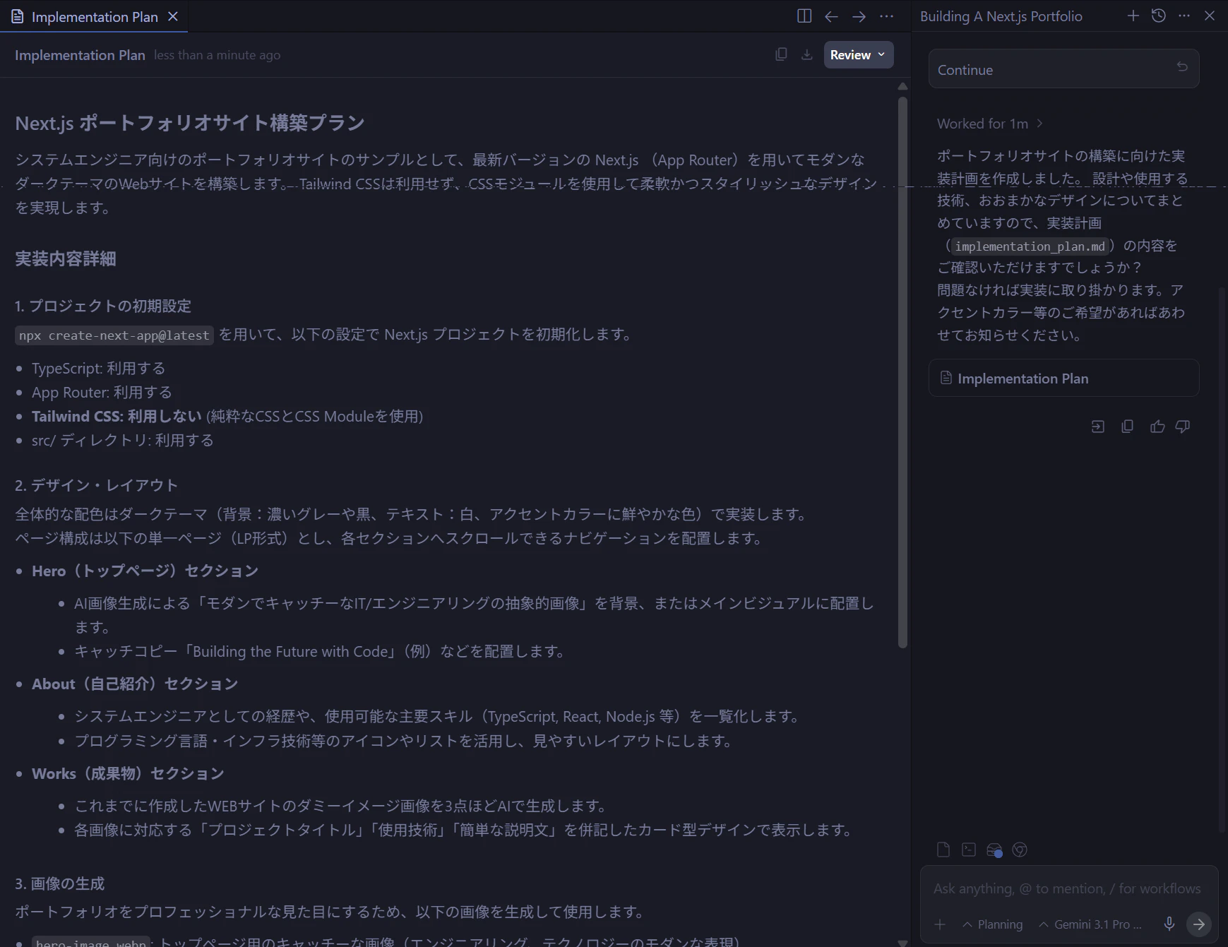The width and height of the screenshot is (1228, 947).
Task: Click the Next.js ポートフォリオサイト構築プラン heading
Action: pos(190,123)
